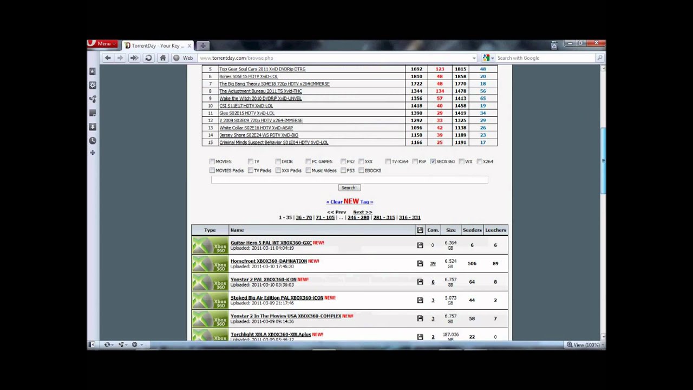Screen dimensions: 693x390
Task: Check the PS3 category checkbox
Action: coord(343,171)
